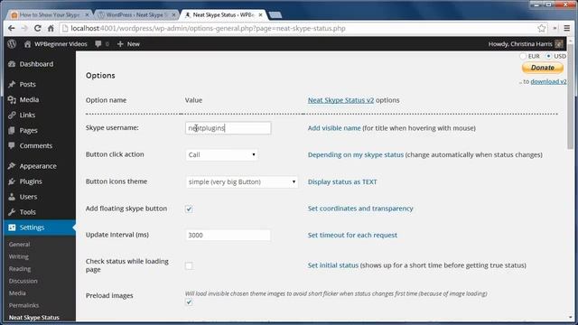578x325 pixels.
Task: Click Update interval field showing 3000
Action: coord(228,235)
